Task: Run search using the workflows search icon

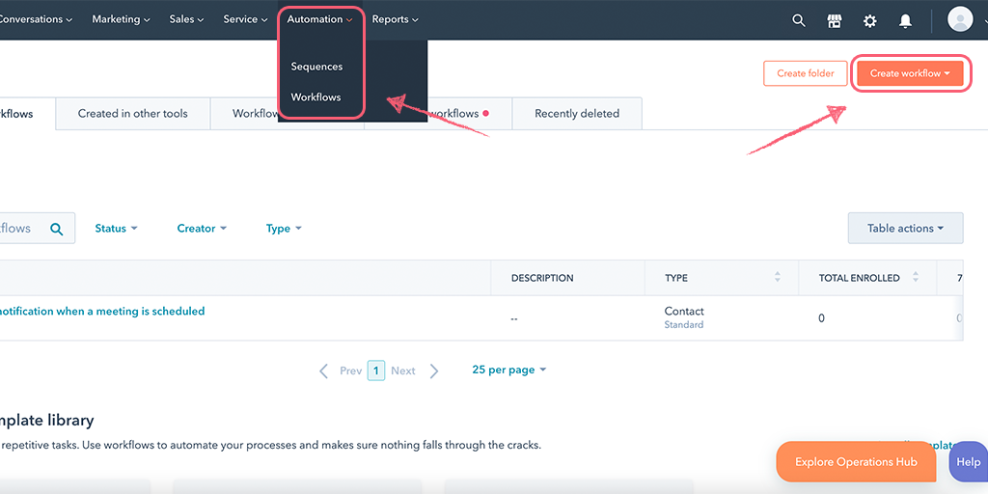Action: [x=57, y=229]
